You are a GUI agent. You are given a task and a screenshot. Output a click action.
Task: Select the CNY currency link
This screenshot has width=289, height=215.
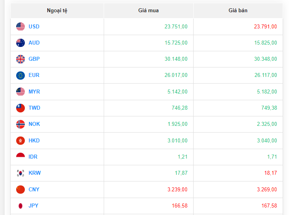tap(34, 189)
